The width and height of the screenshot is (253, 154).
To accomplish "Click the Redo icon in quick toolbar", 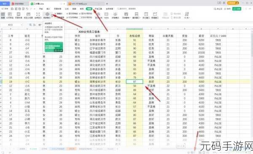I will click(31, 9).
